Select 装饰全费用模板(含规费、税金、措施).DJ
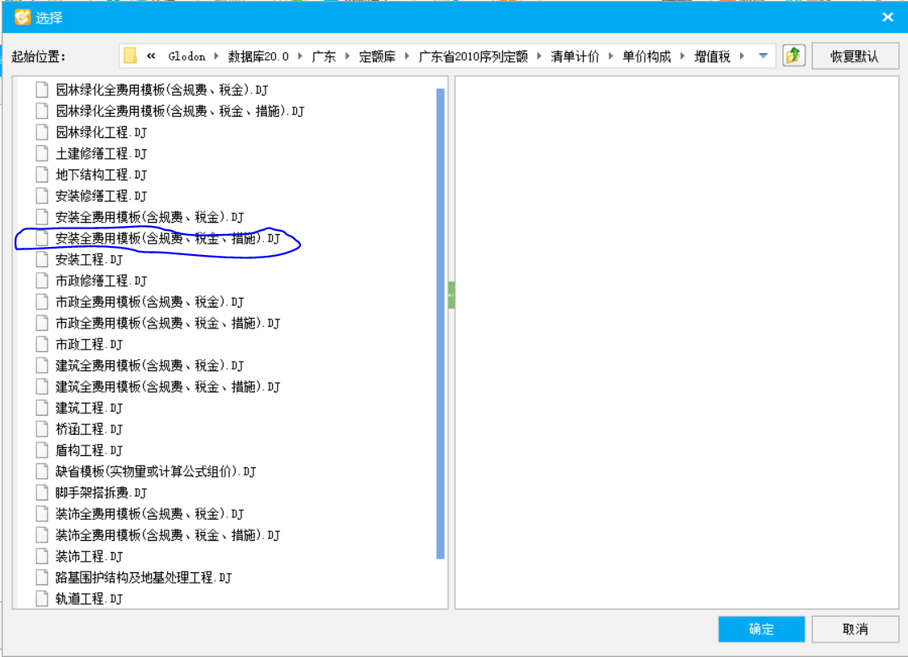This screenshot has width=908, height=657. click(167, 535)
